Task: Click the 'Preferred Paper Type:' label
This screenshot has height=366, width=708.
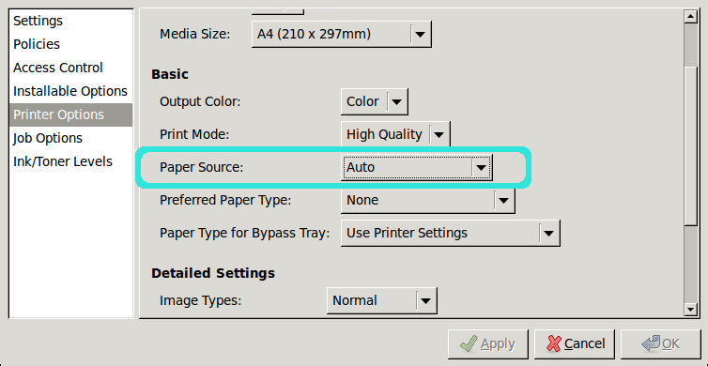Action: 225,201
